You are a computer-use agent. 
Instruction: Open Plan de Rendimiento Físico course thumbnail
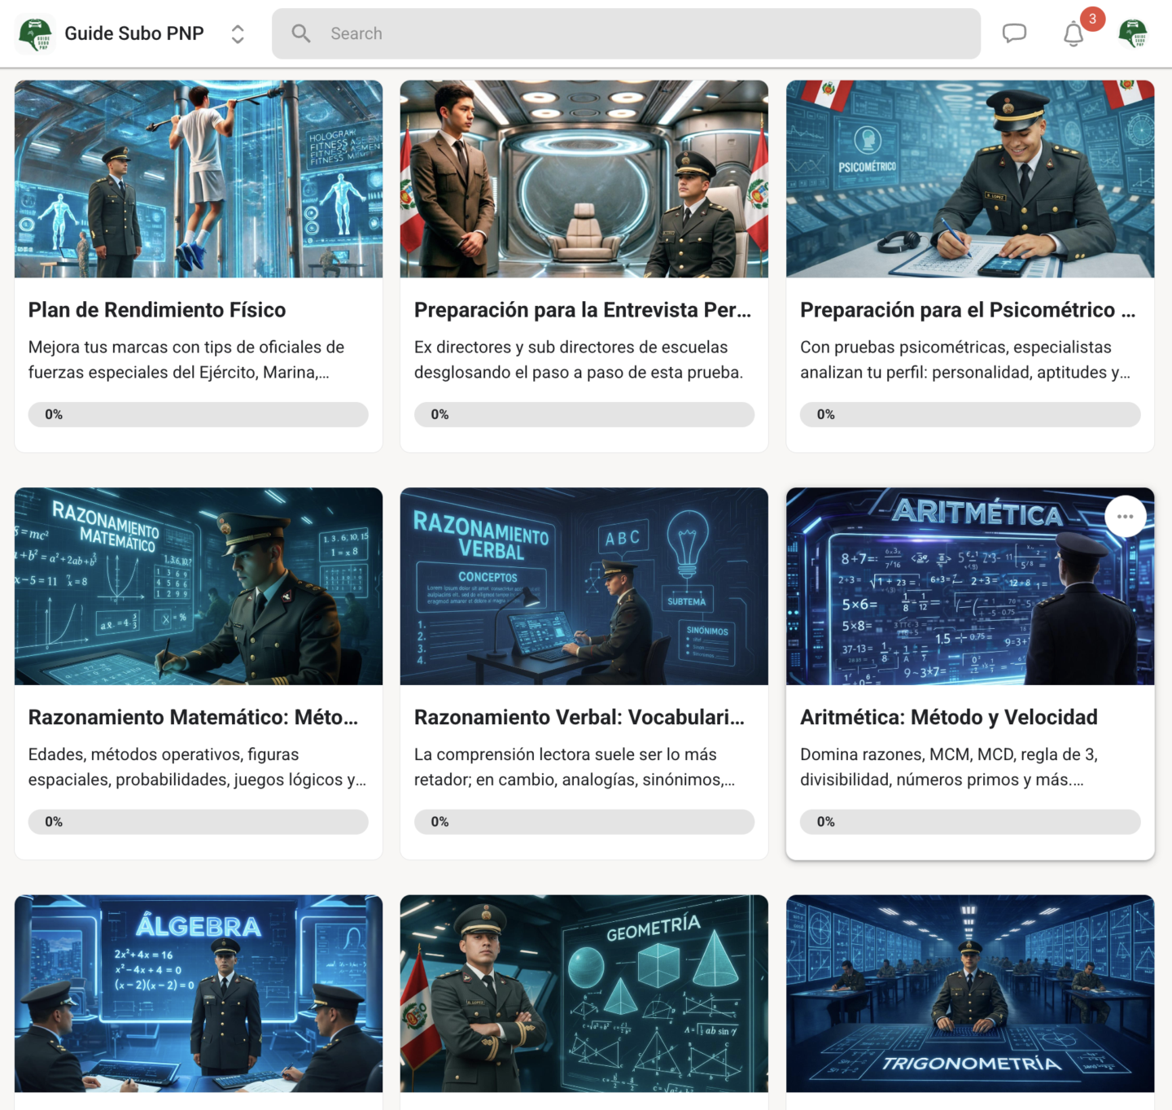coord(199,179)
